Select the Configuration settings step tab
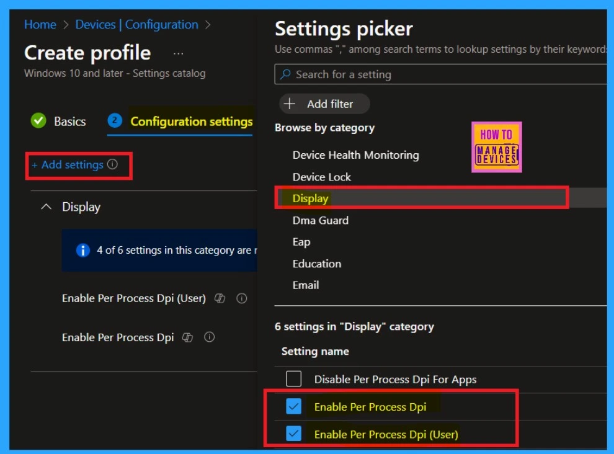 (x=180, y=122)
